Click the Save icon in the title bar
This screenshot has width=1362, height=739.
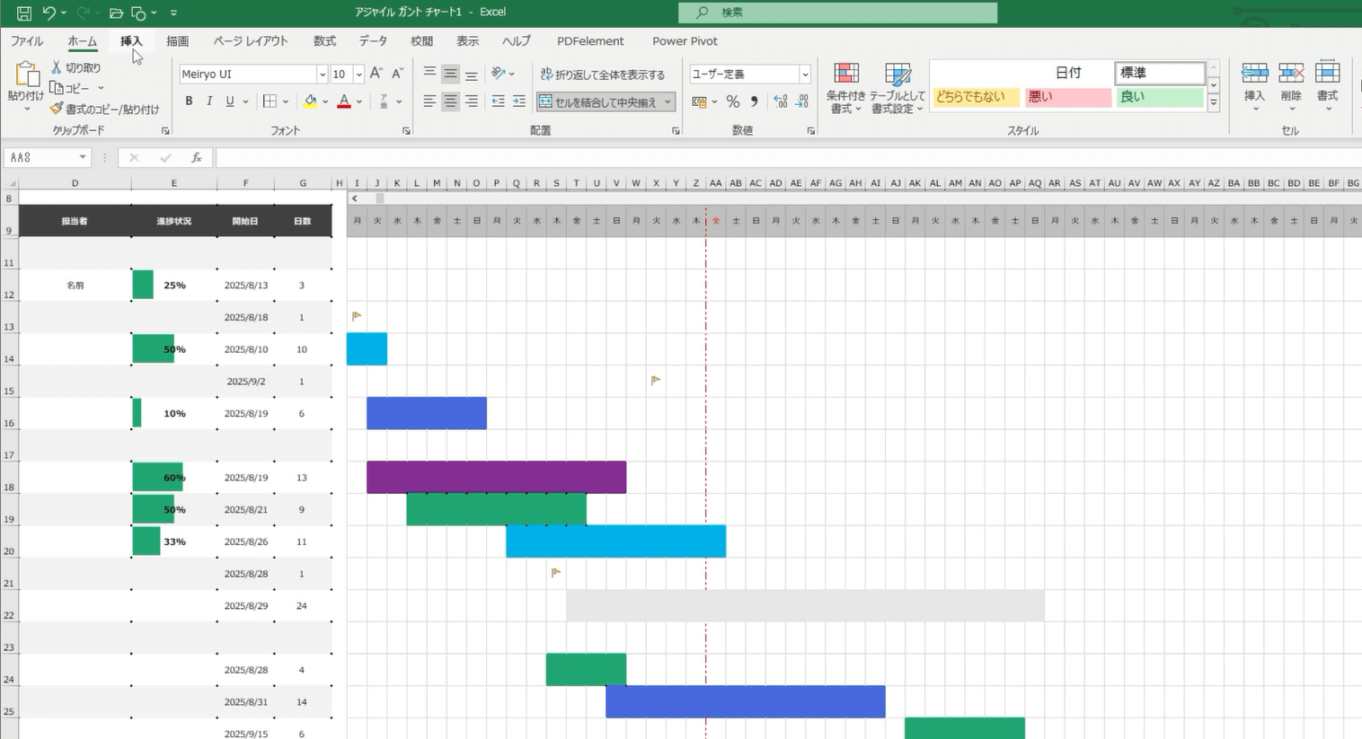pos(24,13)
